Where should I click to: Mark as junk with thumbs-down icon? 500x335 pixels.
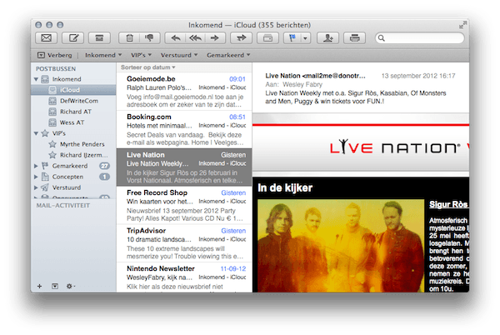[x=149, y=38]
